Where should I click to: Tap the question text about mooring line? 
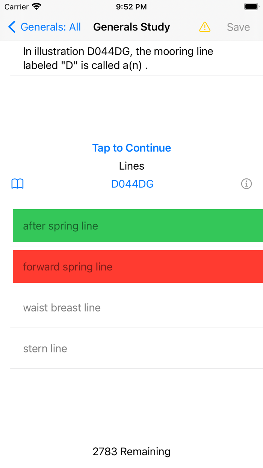118,58
